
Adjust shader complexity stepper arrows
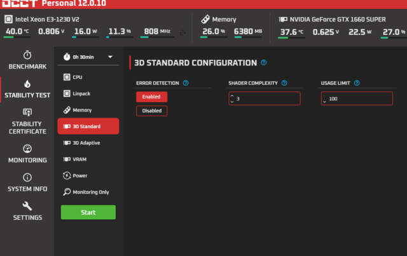pos(232,98)
